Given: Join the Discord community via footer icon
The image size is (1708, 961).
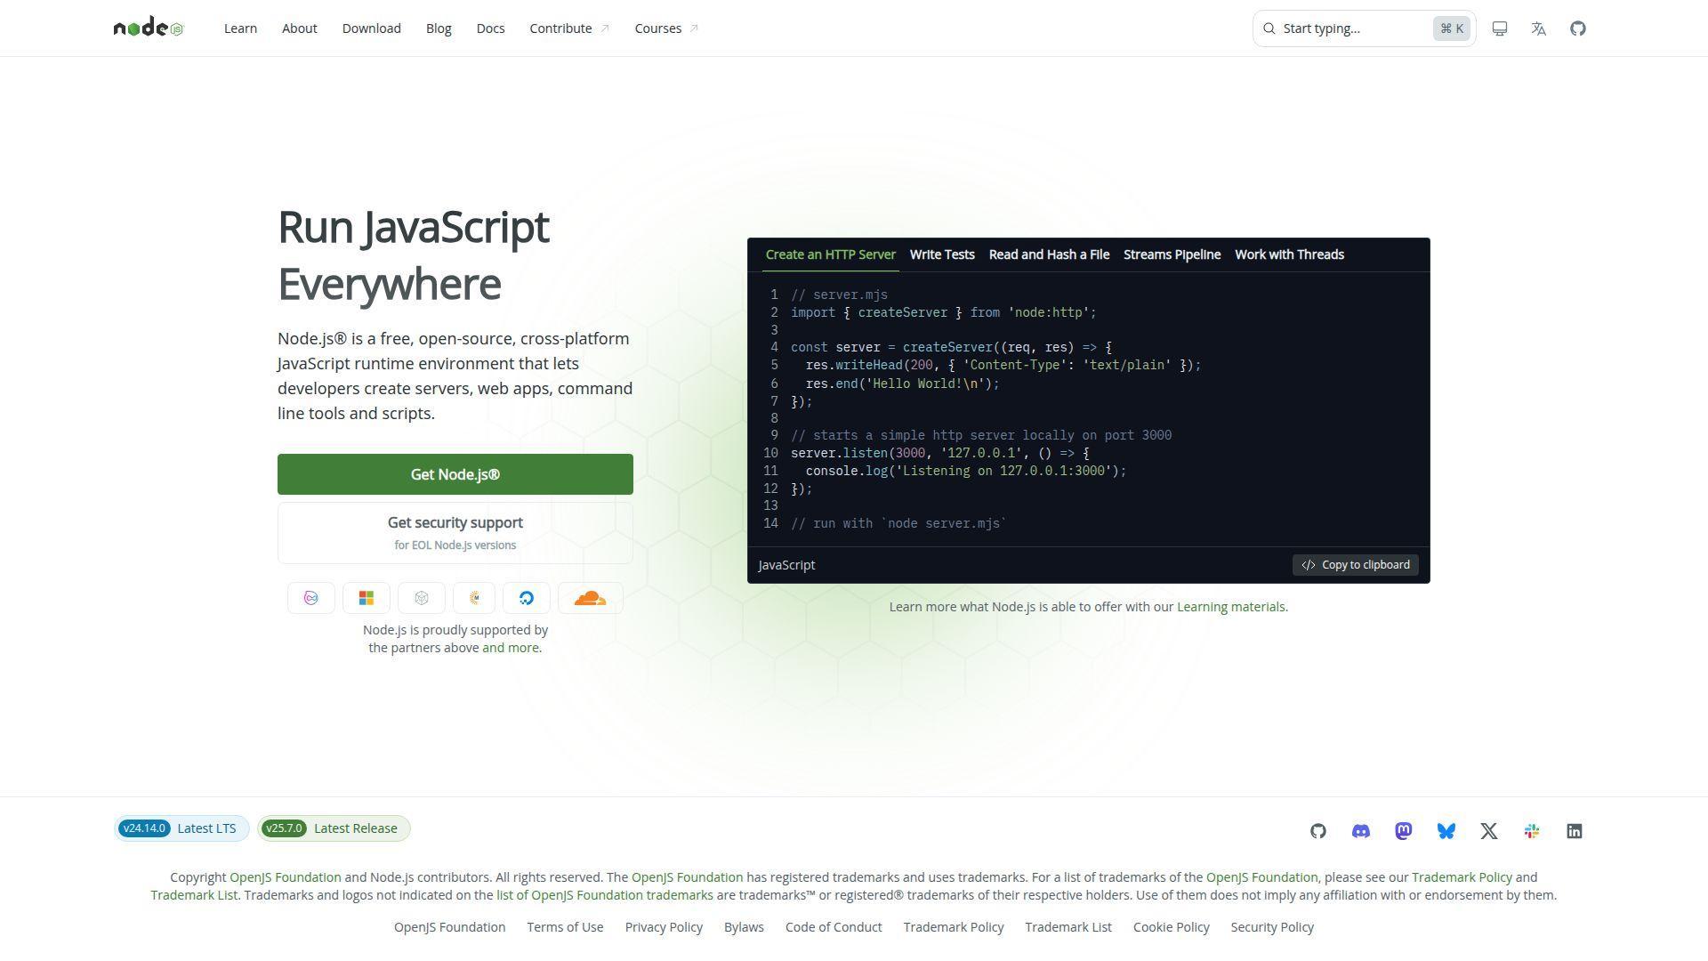Looking at the screenshot, I should coord(1360,830).
